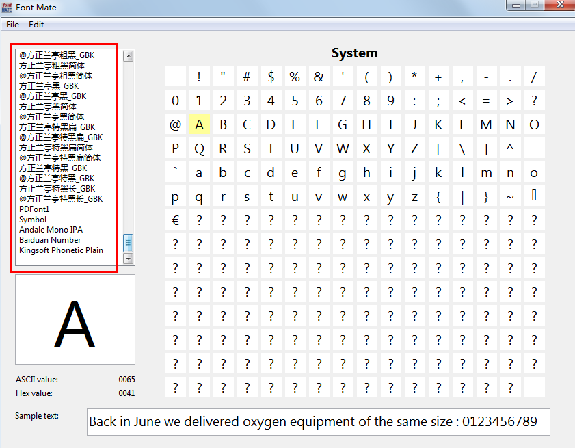Select the underscore character cell
The width and height of the screenshot is (575, 448).
534,148
